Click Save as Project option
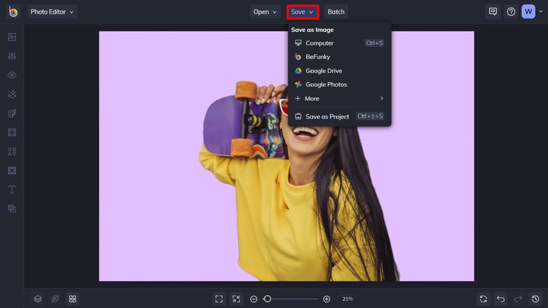 [327, 117]
